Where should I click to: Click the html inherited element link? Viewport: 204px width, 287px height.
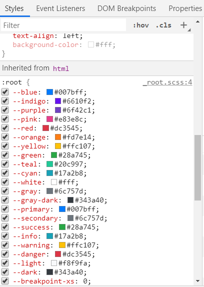[61, 68]
